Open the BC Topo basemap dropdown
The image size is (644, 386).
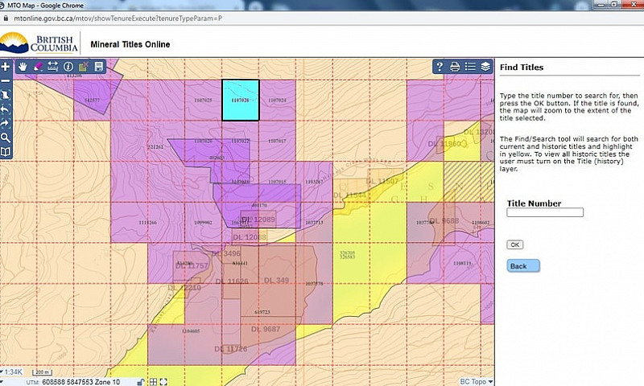click(476, 381)
